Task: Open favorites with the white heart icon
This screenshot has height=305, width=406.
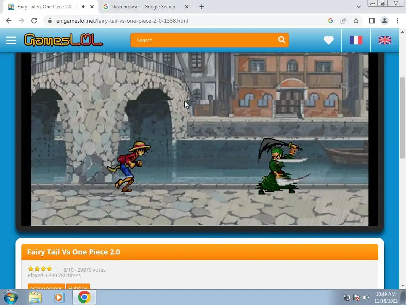Action: [x=329, y=40]
